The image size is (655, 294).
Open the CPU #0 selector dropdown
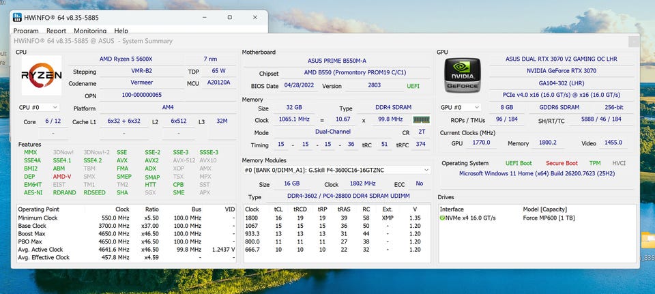[38, 107]
